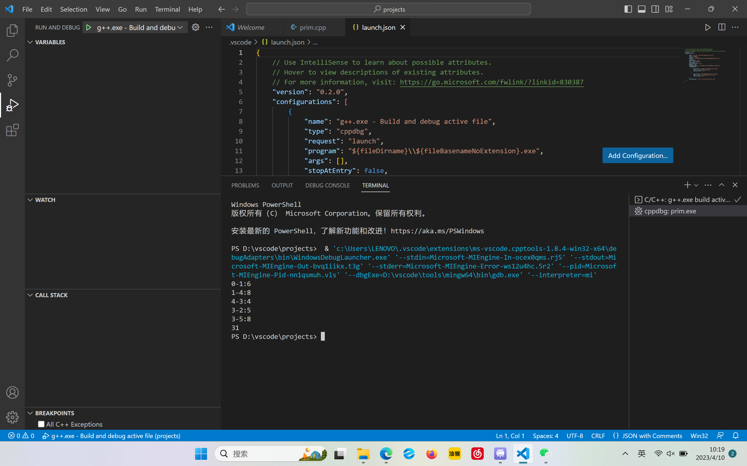The height and width of the screenshot is (466, 747).
Task: Select cppdbg: prim.exe terminal entry
Action: click(688, 211)
